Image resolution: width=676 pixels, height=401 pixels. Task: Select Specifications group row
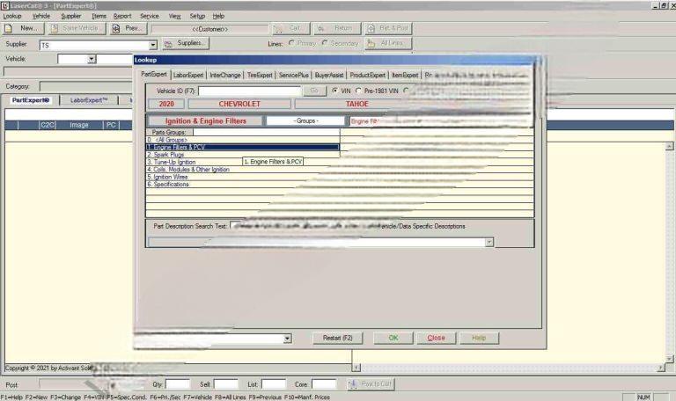tap(243, 184)
